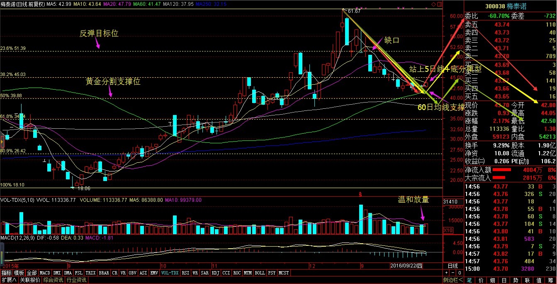Open 行业资讯 industry news
Screen dimensions: 557x284
tap(77, 280)
